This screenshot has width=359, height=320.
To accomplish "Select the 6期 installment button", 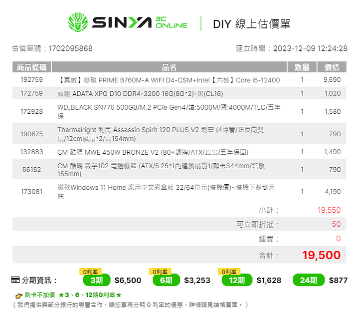I will 166,280.
